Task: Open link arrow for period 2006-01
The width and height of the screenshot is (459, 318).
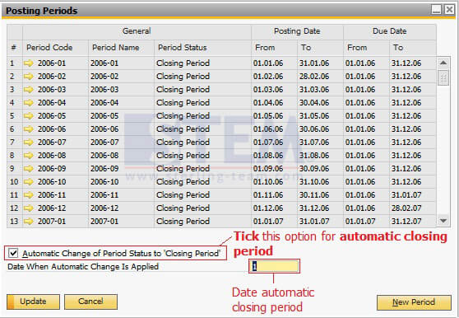Action: 29,63
